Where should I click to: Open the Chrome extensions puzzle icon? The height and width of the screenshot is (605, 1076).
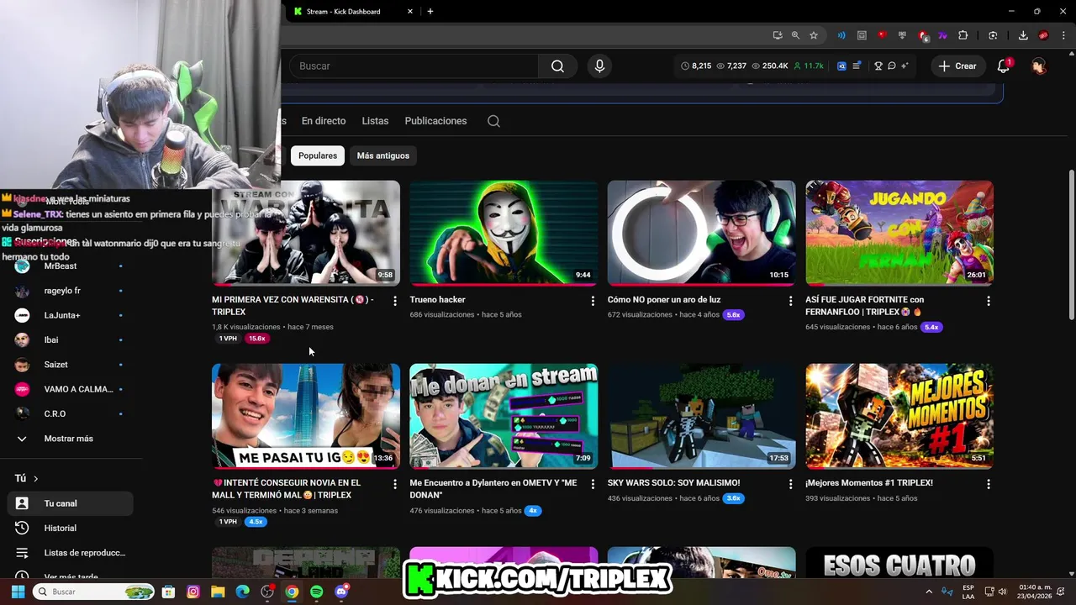tap(963, 35)
